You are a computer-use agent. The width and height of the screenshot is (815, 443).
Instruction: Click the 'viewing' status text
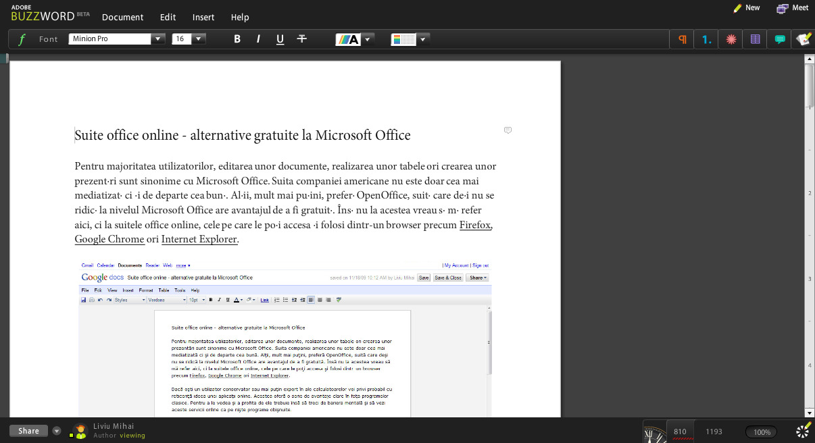[132, 436]
